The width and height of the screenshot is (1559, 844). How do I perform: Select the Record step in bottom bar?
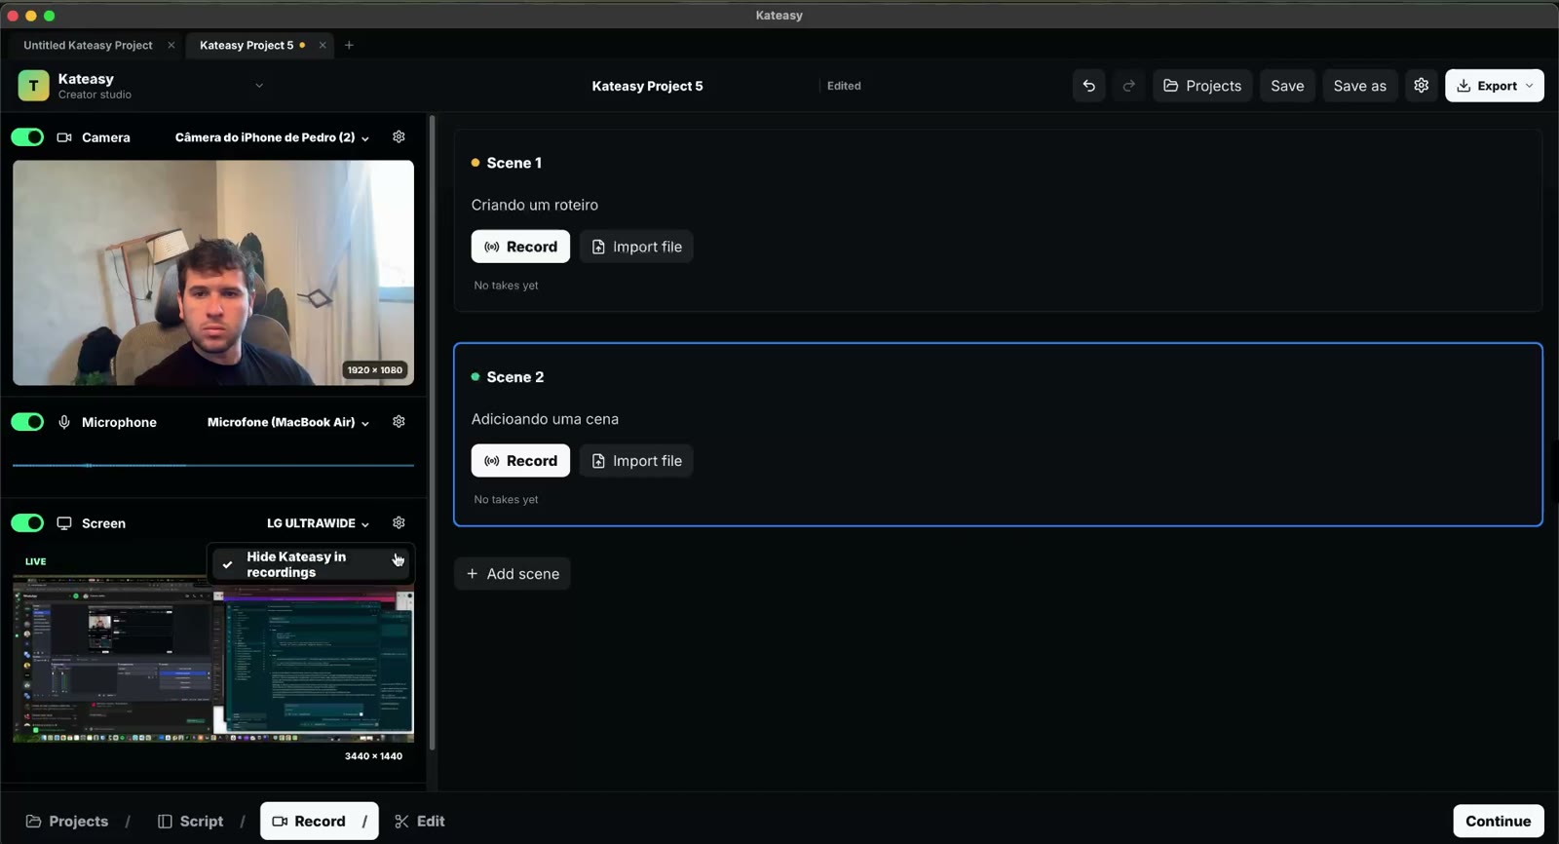pyautogui.click(x=319, y=822)
